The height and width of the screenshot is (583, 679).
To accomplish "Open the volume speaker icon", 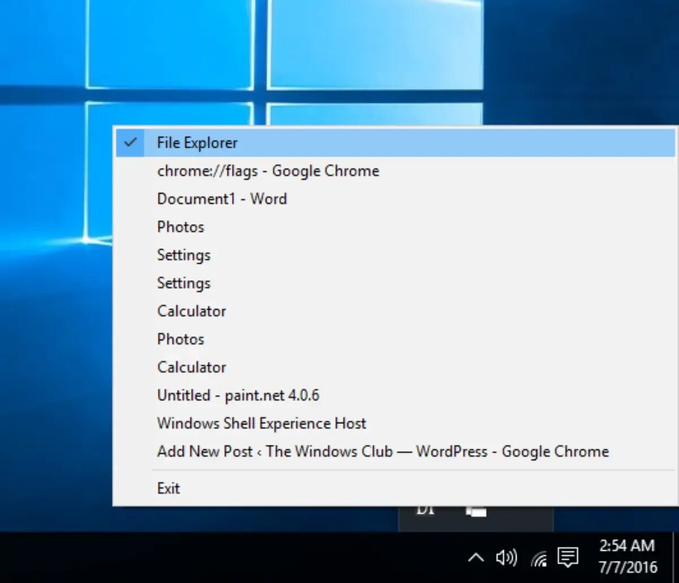I will [506, 559].
